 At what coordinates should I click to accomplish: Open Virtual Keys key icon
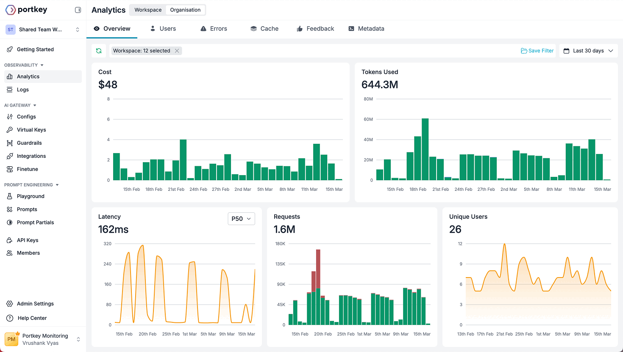[x=10, y=130]
